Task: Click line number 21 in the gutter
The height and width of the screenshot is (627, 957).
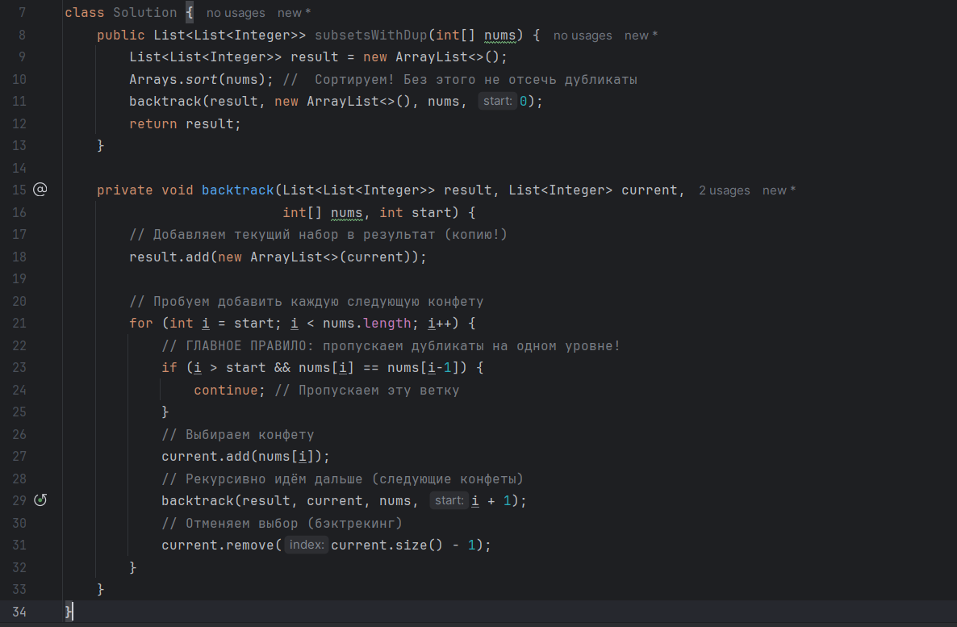Action: [19, 324]
